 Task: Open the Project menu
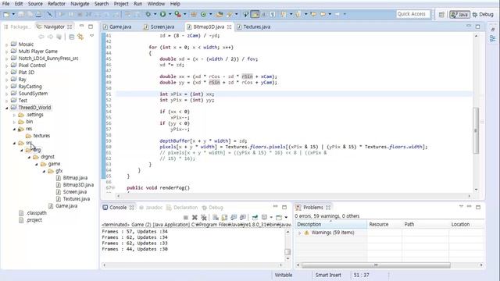click(x=121, y=4)
